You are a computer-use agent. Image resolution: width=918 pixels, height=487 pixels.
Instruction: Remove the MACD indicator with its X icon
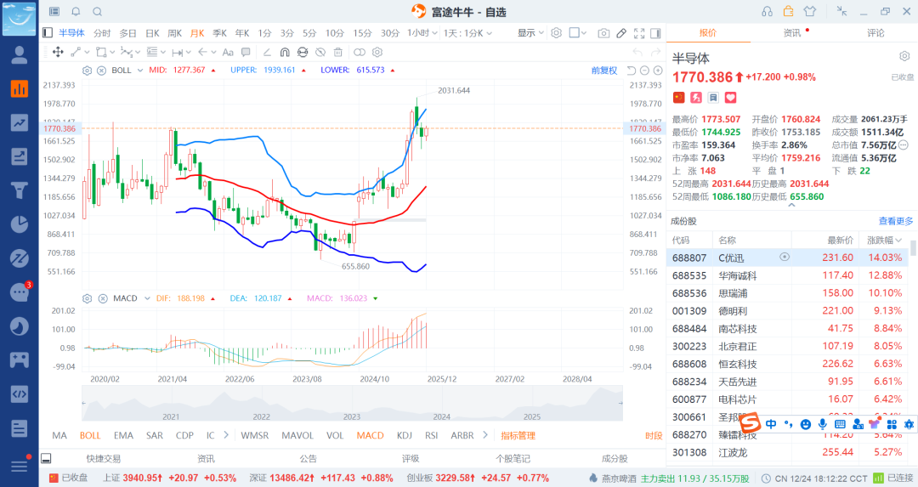[101, 298]
